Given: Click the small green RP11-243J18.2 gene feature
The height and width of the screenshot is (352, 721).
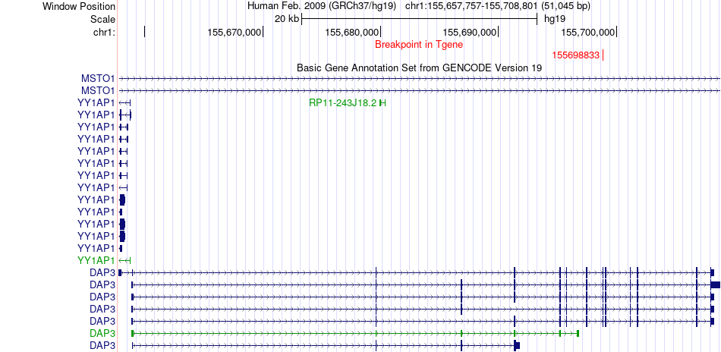Looking at the screenshot, I should pyautogui.click(x=383, y=103).
